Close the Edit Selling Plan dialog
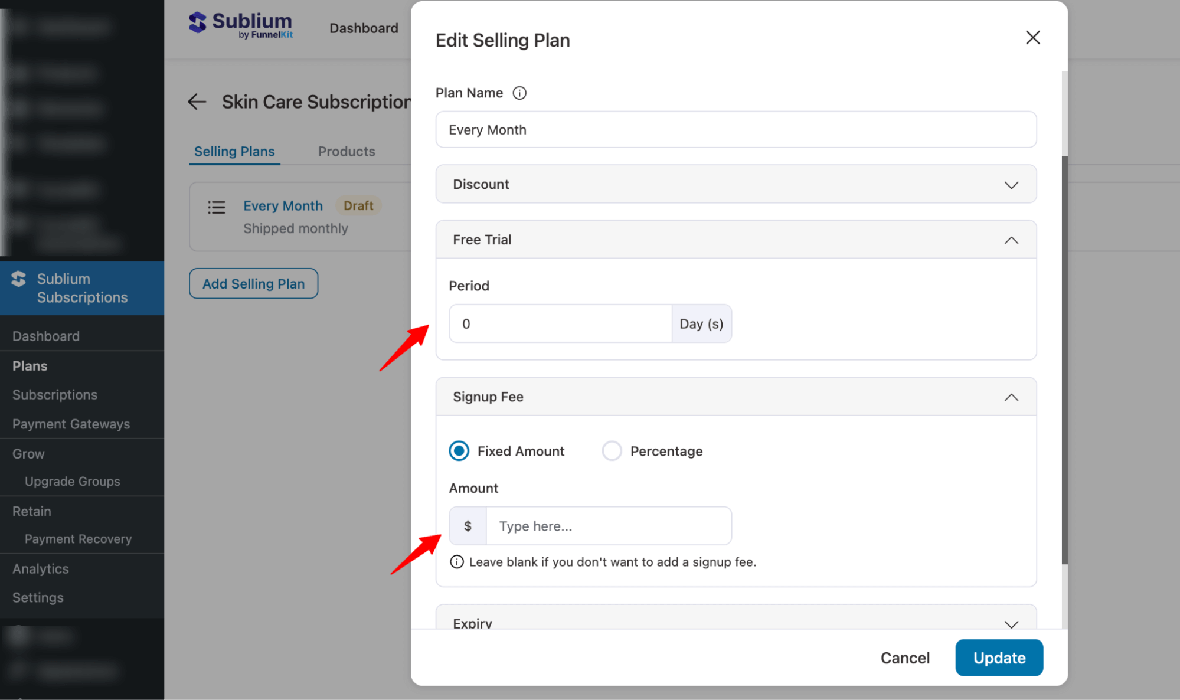The height and width of the screenshot is (700, 1180). coord(1032,38)
